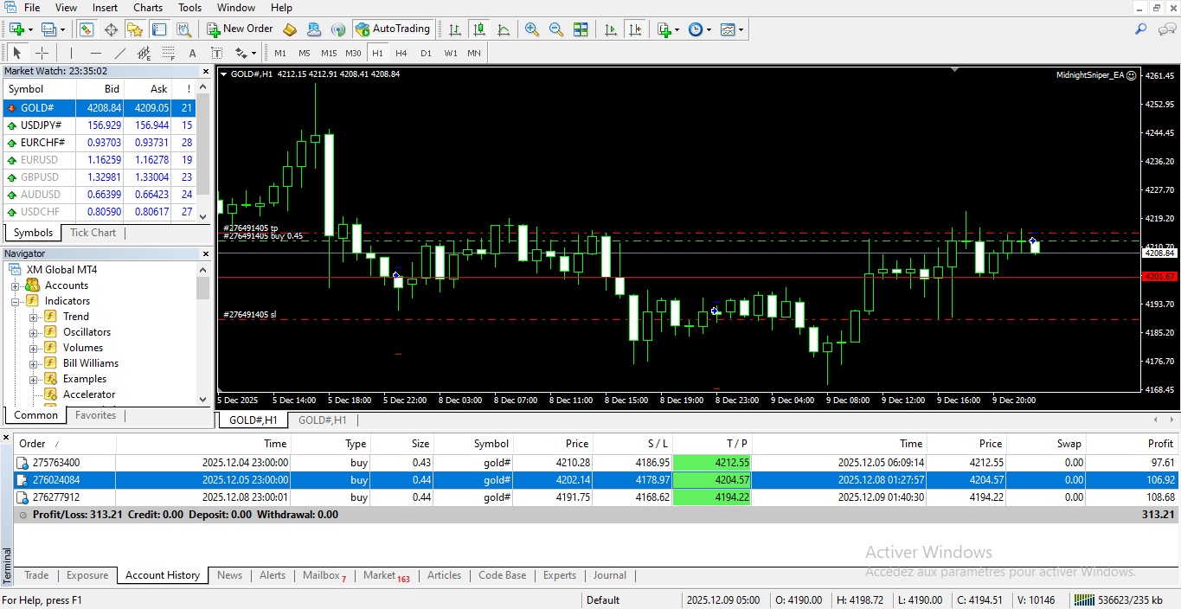Click the New Order button

[x=240, y=29]
